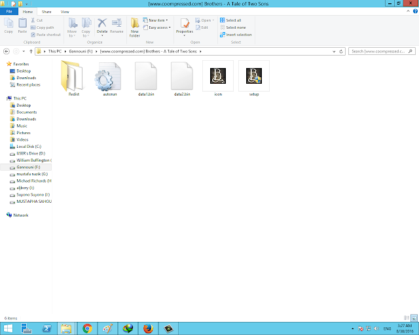Click the Cut scissors command
419x335 pixels.
37,20
